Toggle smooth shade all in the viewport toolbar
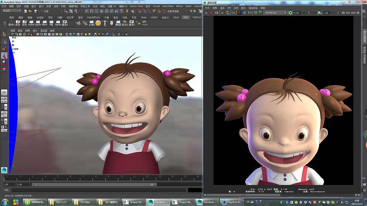This screenshot has height=206, width=367. (71, 34)
